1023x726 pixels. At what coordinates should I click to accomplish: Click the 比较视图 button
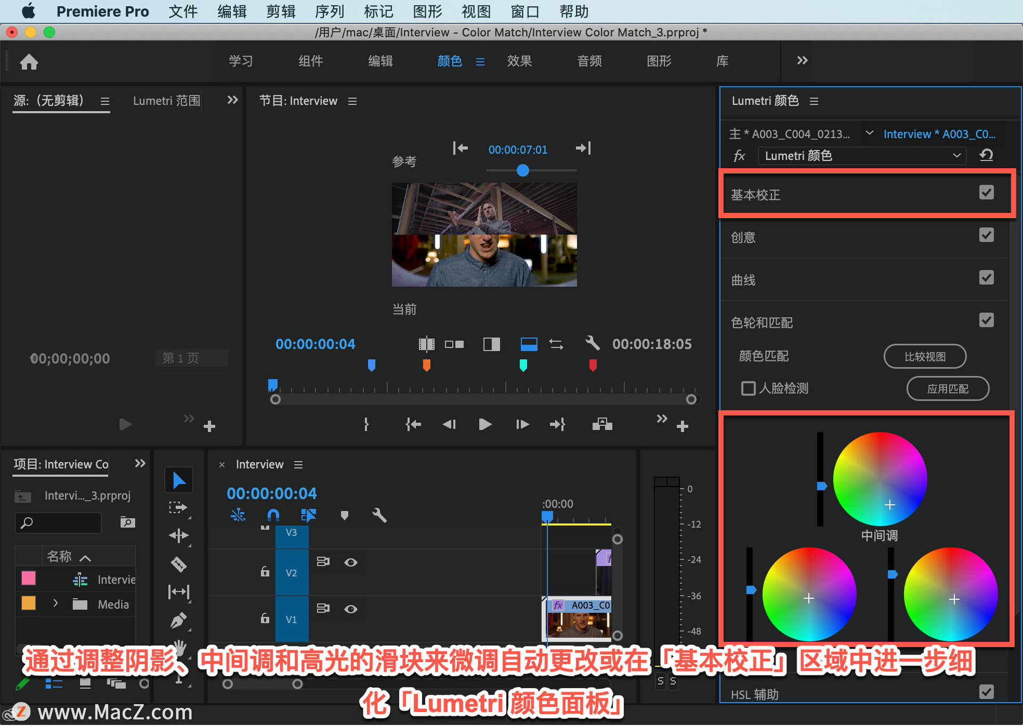tap(924, 357)
